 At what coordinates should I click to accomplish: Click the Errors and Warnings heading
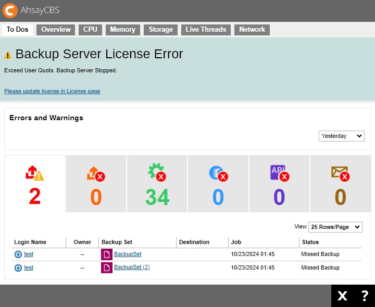pyautogui.click(x=46, y=118)
